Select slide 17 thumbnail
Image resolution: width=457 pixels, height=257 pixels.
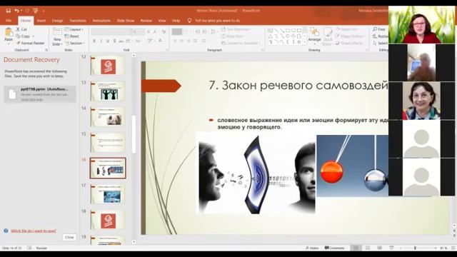(108, 194)
